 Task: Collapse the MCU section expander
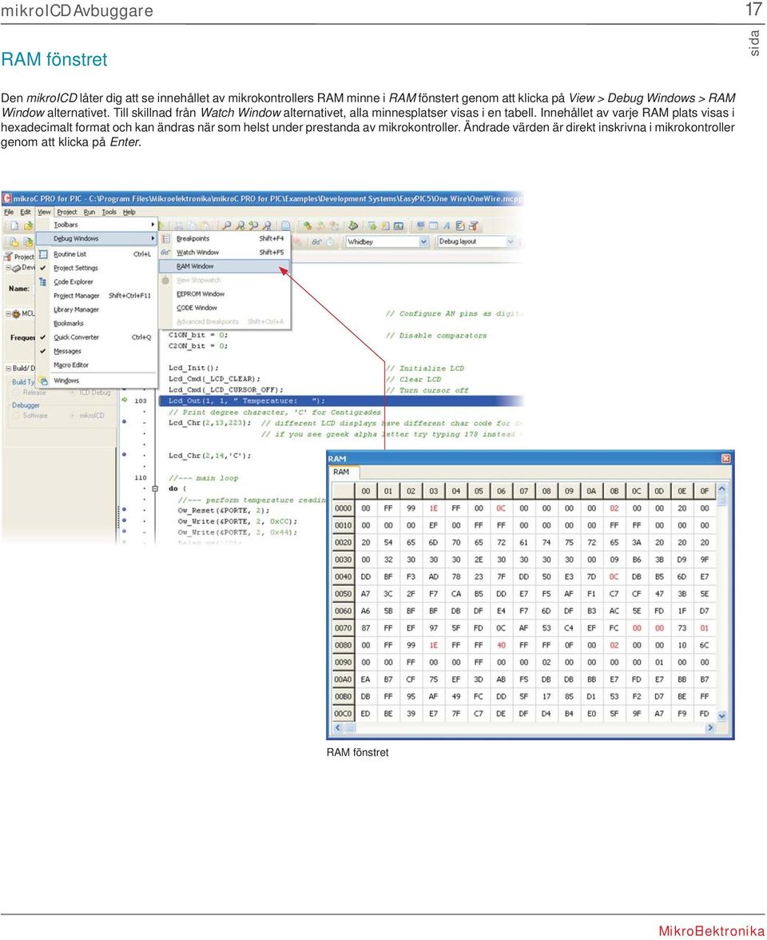pyautogui.click(x=8, y=313)
